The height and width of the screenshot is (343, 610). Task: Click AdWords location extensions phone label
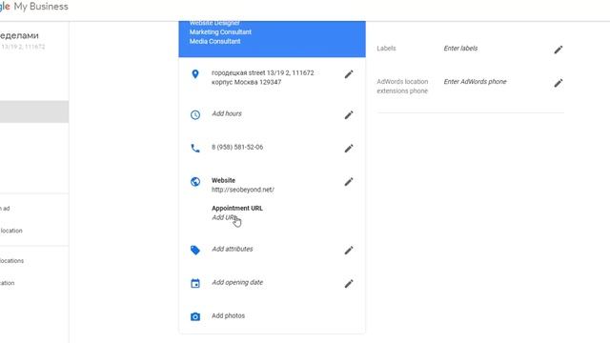(402, 87)
